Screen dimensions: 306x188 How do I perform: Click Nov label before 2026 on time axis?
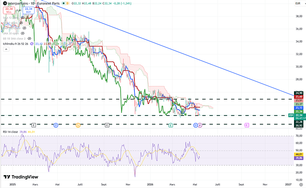(x=128, y=184)
